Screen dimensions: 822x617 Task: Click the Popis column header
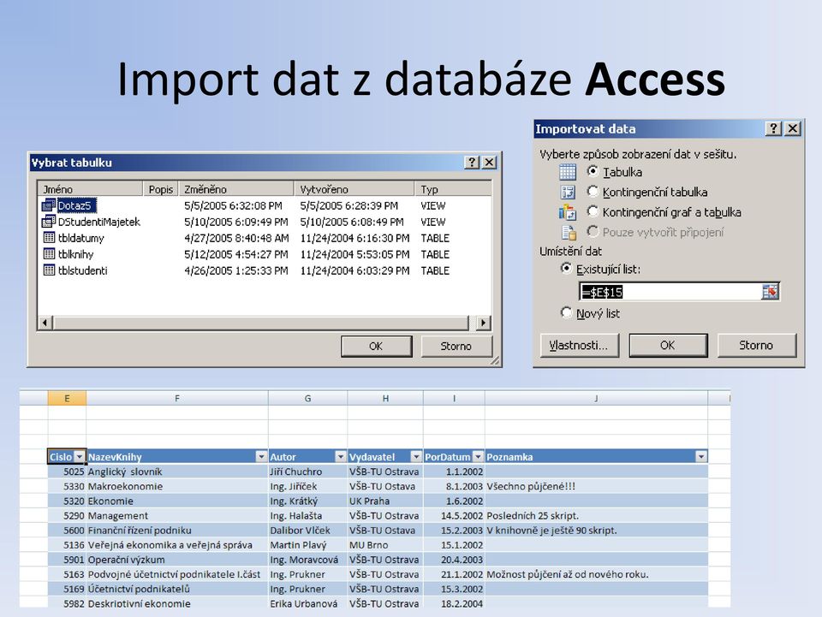[161, 189]
